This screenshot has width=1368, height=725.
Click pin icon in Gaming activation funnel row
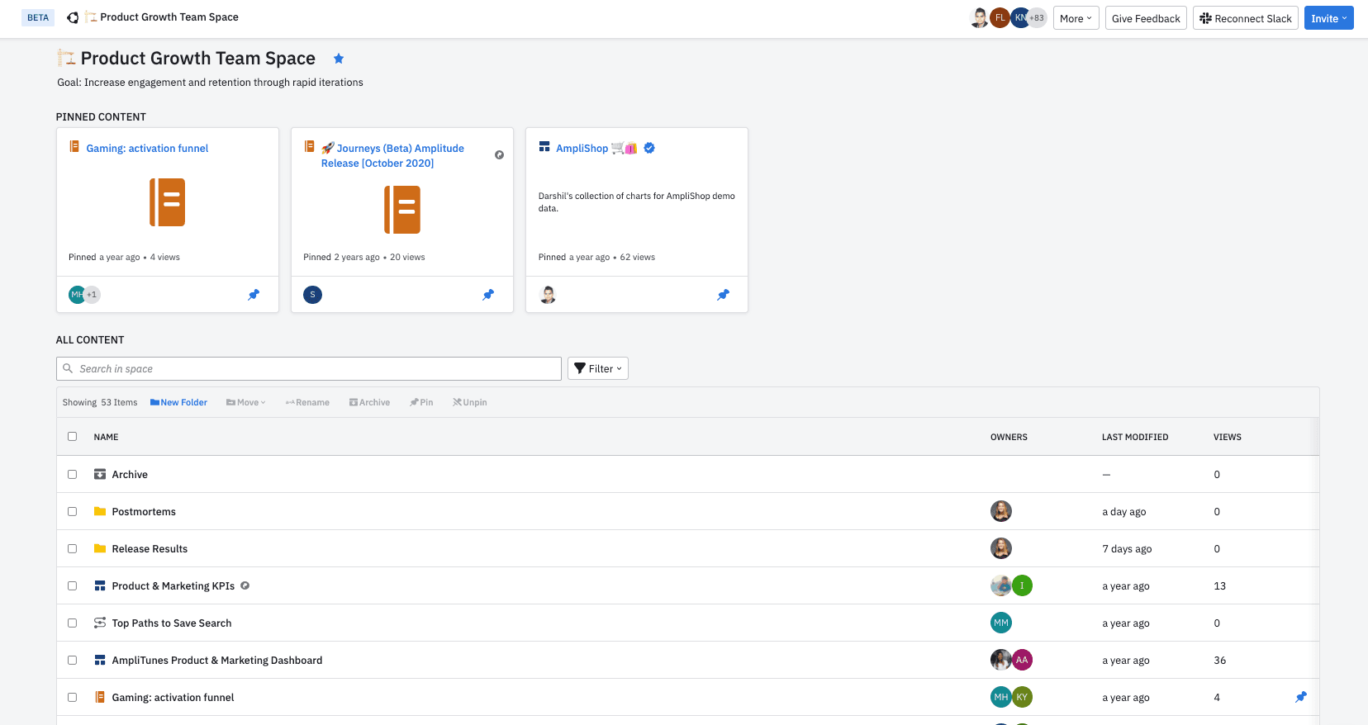[1300, 697]
